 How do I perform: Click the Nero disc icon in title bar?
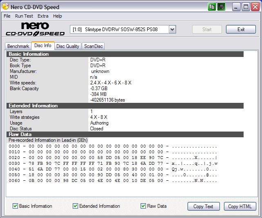pos(5,7)
